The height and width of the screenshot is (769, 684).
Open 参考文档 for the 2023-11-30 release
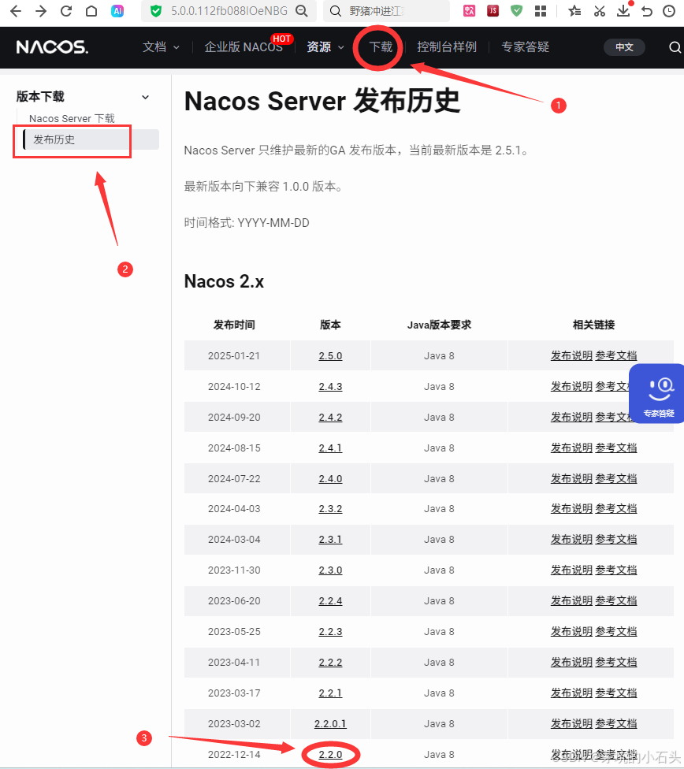click(615, 570)
